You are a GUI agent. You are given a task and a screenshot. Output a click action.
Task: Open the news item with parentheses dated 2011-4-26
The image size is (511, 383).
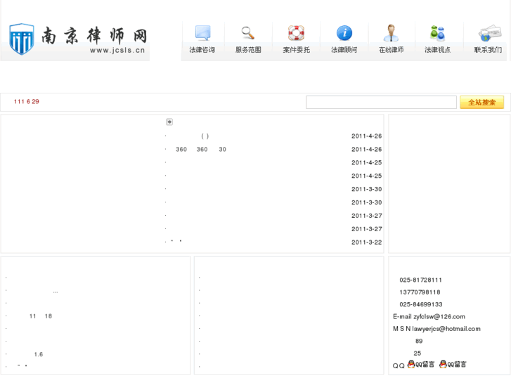point(205,136)
